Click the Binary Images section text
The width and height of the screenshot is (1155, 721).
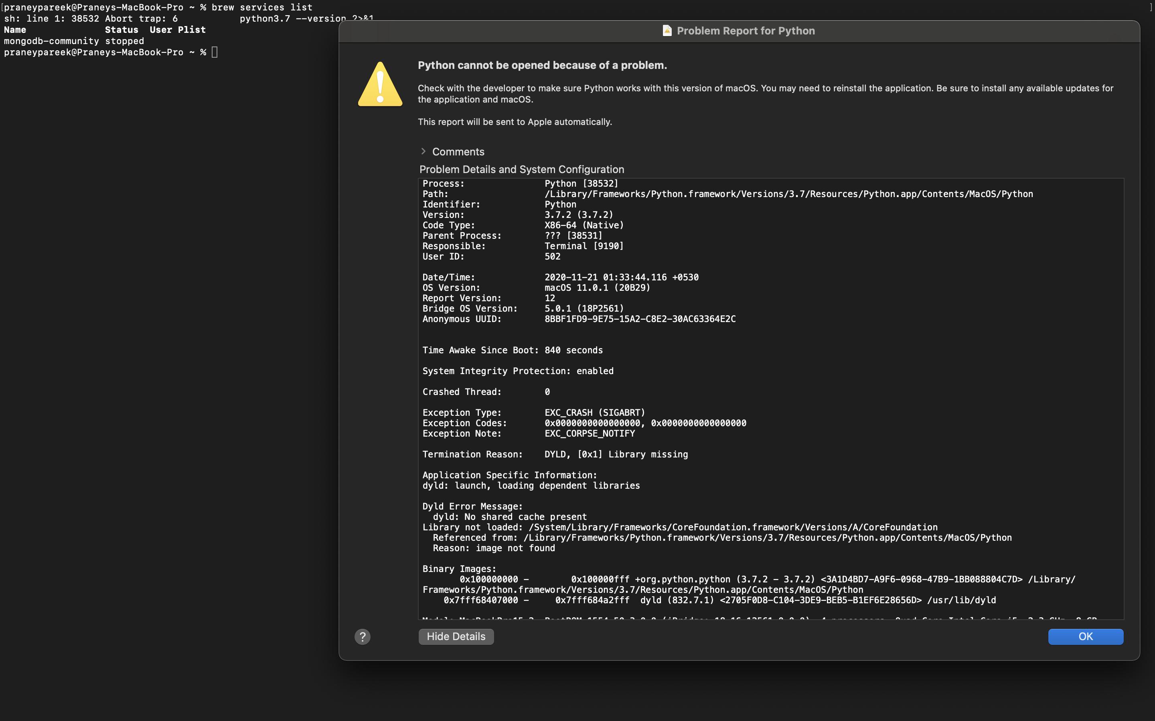459,568
